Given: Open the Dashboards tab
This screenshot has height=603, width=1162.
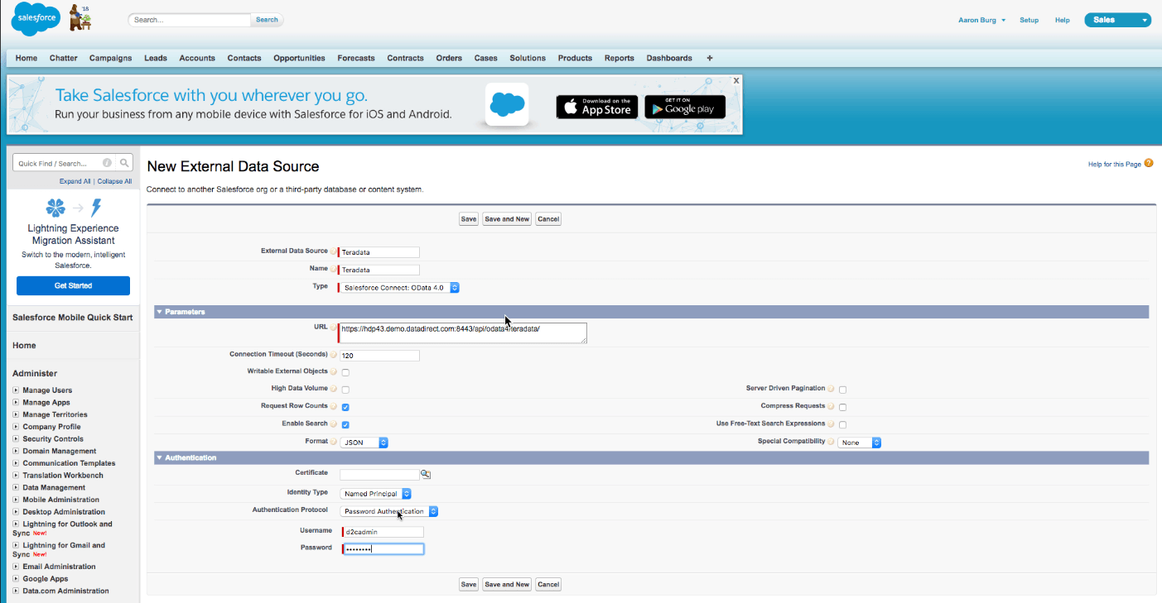Looking at the screenshot, I should point(669,58).
